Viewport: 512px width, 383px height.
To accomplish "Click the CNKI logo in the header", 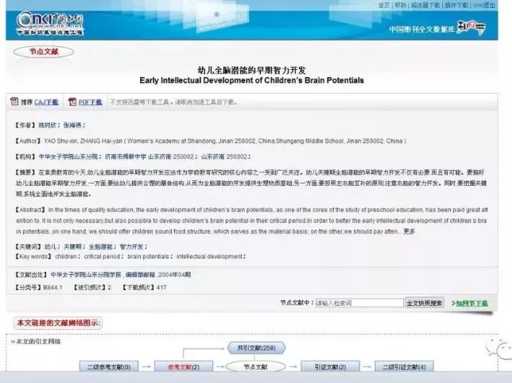I will tap(50, 22).
